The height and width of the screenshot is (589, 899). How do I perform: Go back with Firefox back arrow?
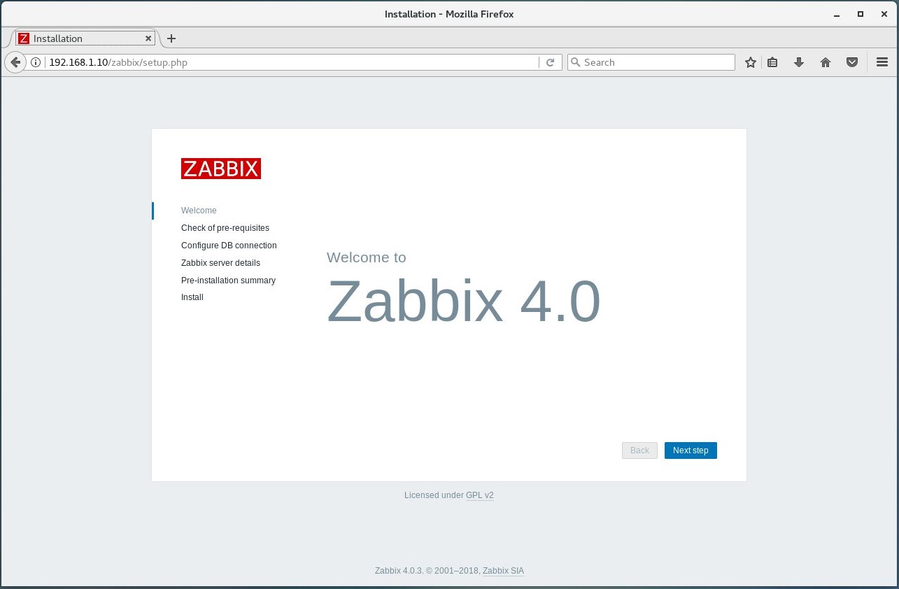coord(15,62)
